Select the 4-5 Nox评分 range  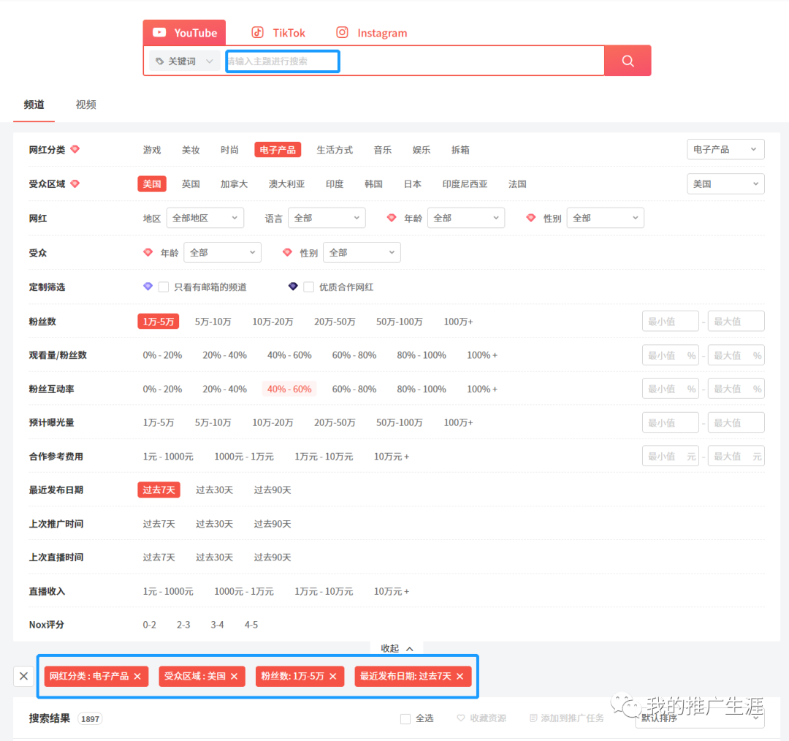click(251, 625)
